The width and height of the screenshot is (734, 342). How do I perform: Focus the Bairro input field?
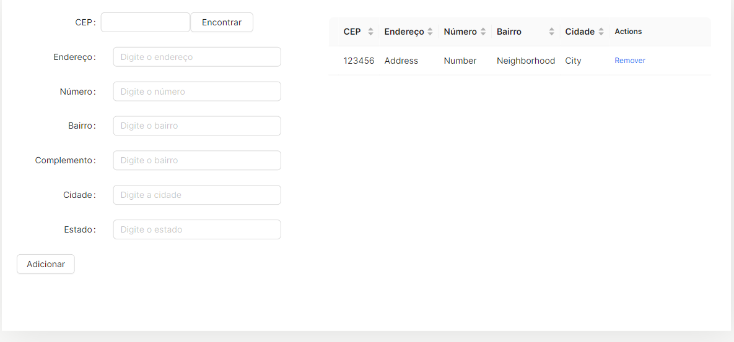point(197,126)
